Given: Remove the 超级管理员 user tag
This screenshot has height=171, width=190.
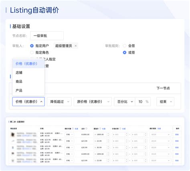Looking at the screenshot, I should [76, 46].
